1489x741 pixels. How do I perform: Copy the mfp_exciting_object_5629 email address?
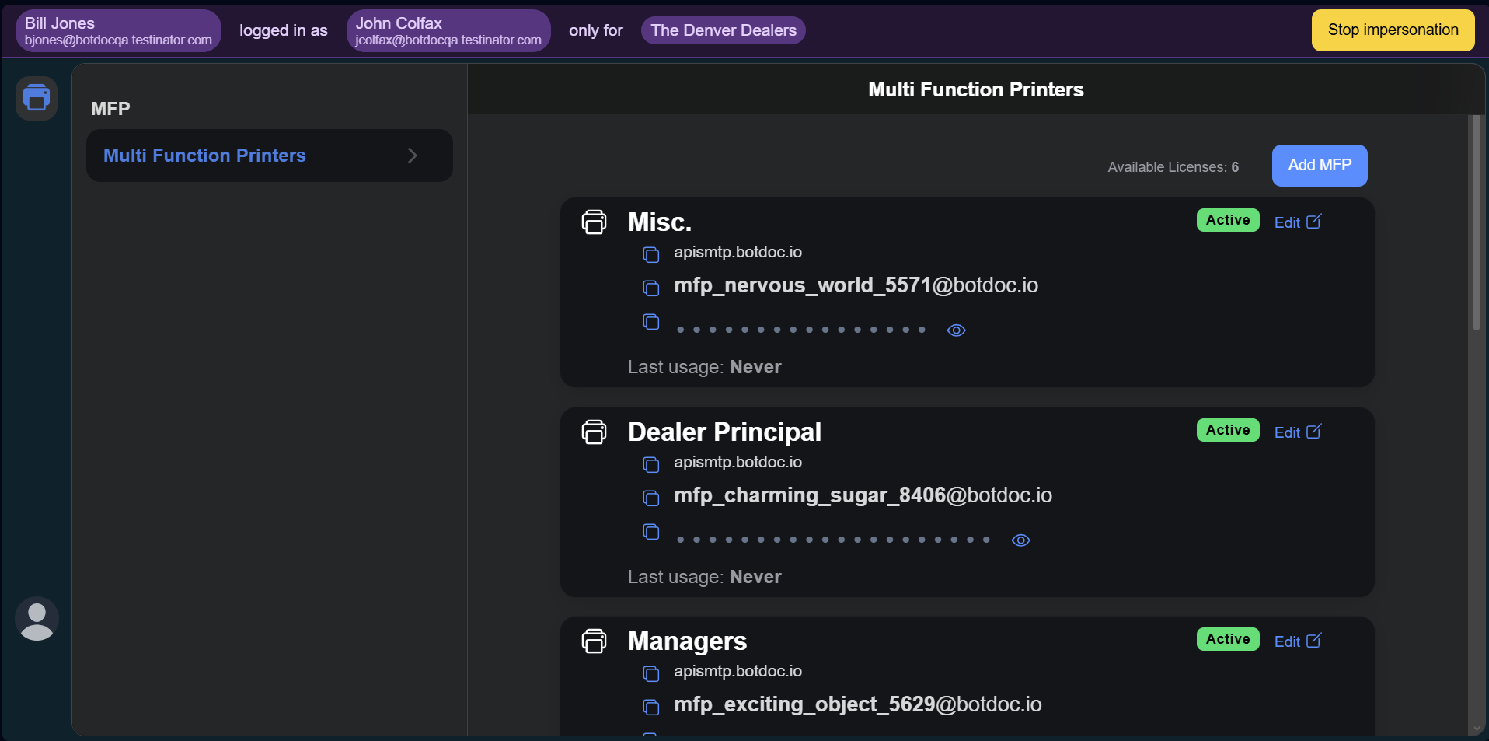650,707
